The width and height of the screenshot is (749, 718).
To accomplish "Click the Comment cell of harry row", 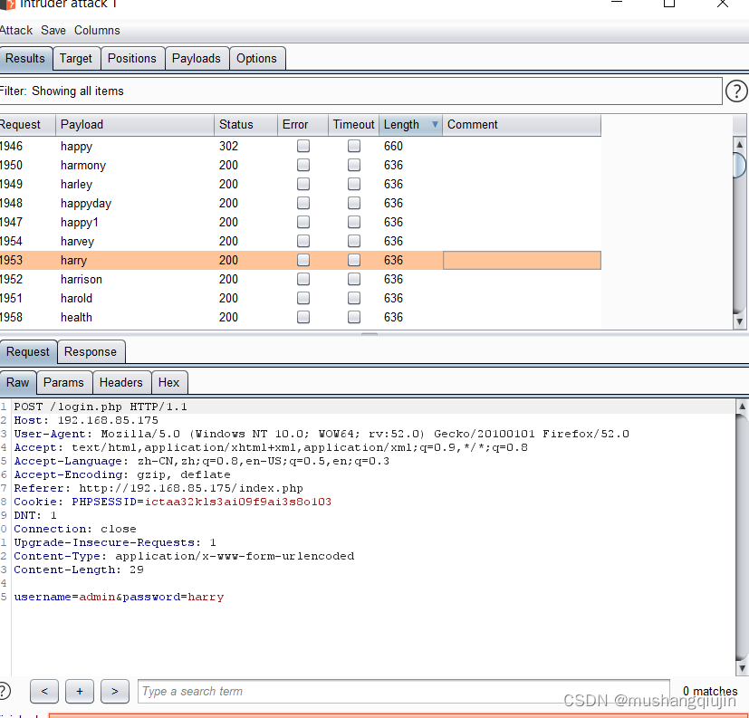I will (x=522, y=260).
